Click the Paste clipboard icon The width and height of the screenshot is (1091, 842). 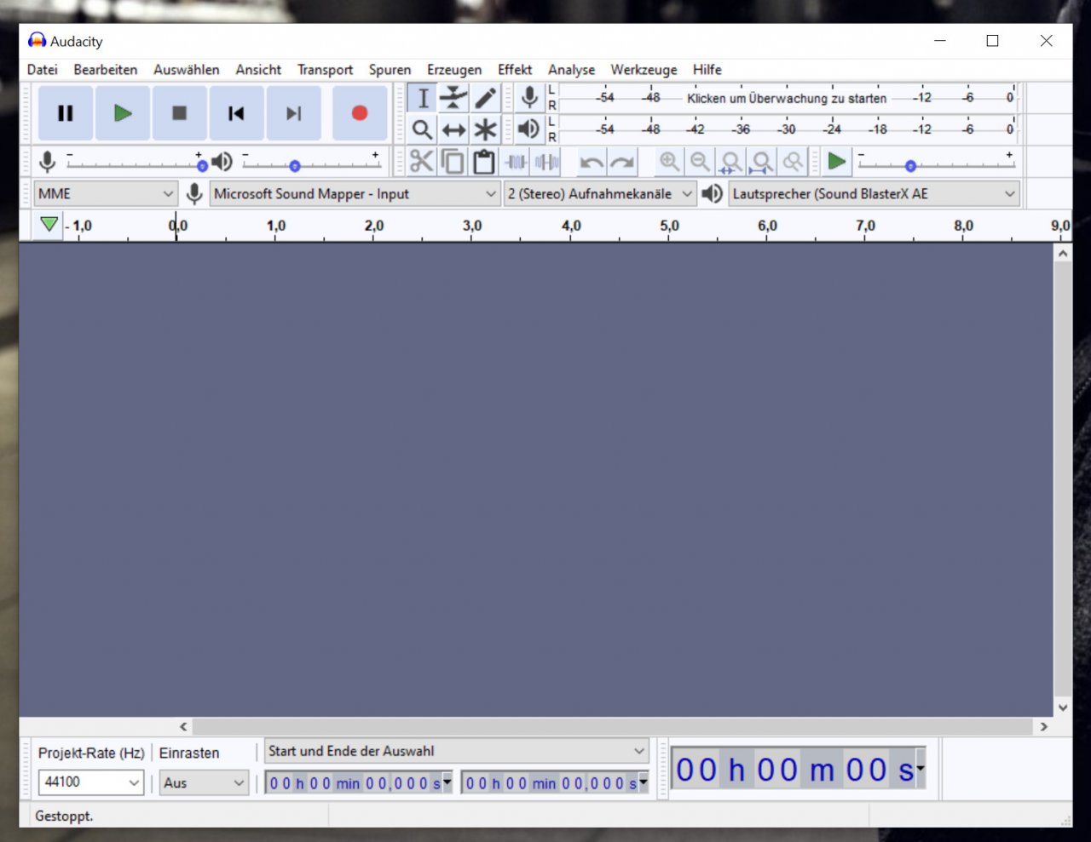tap(484, 162)
